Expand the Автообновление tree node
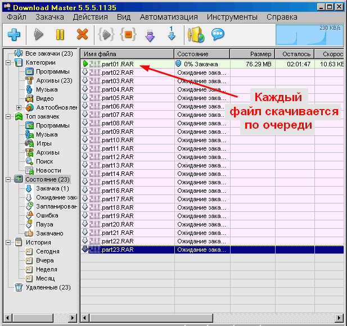 point(19,108)
